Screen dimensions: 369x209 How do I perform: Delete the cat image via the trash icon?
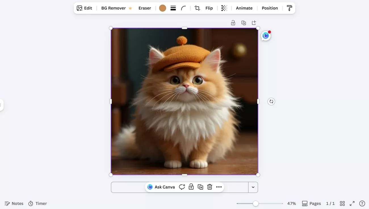coord(209,187)
